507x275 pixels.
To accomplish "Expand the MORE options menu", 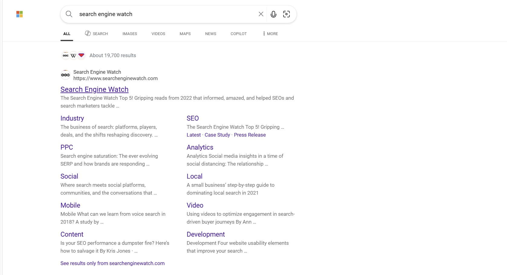I will [270, 34].
